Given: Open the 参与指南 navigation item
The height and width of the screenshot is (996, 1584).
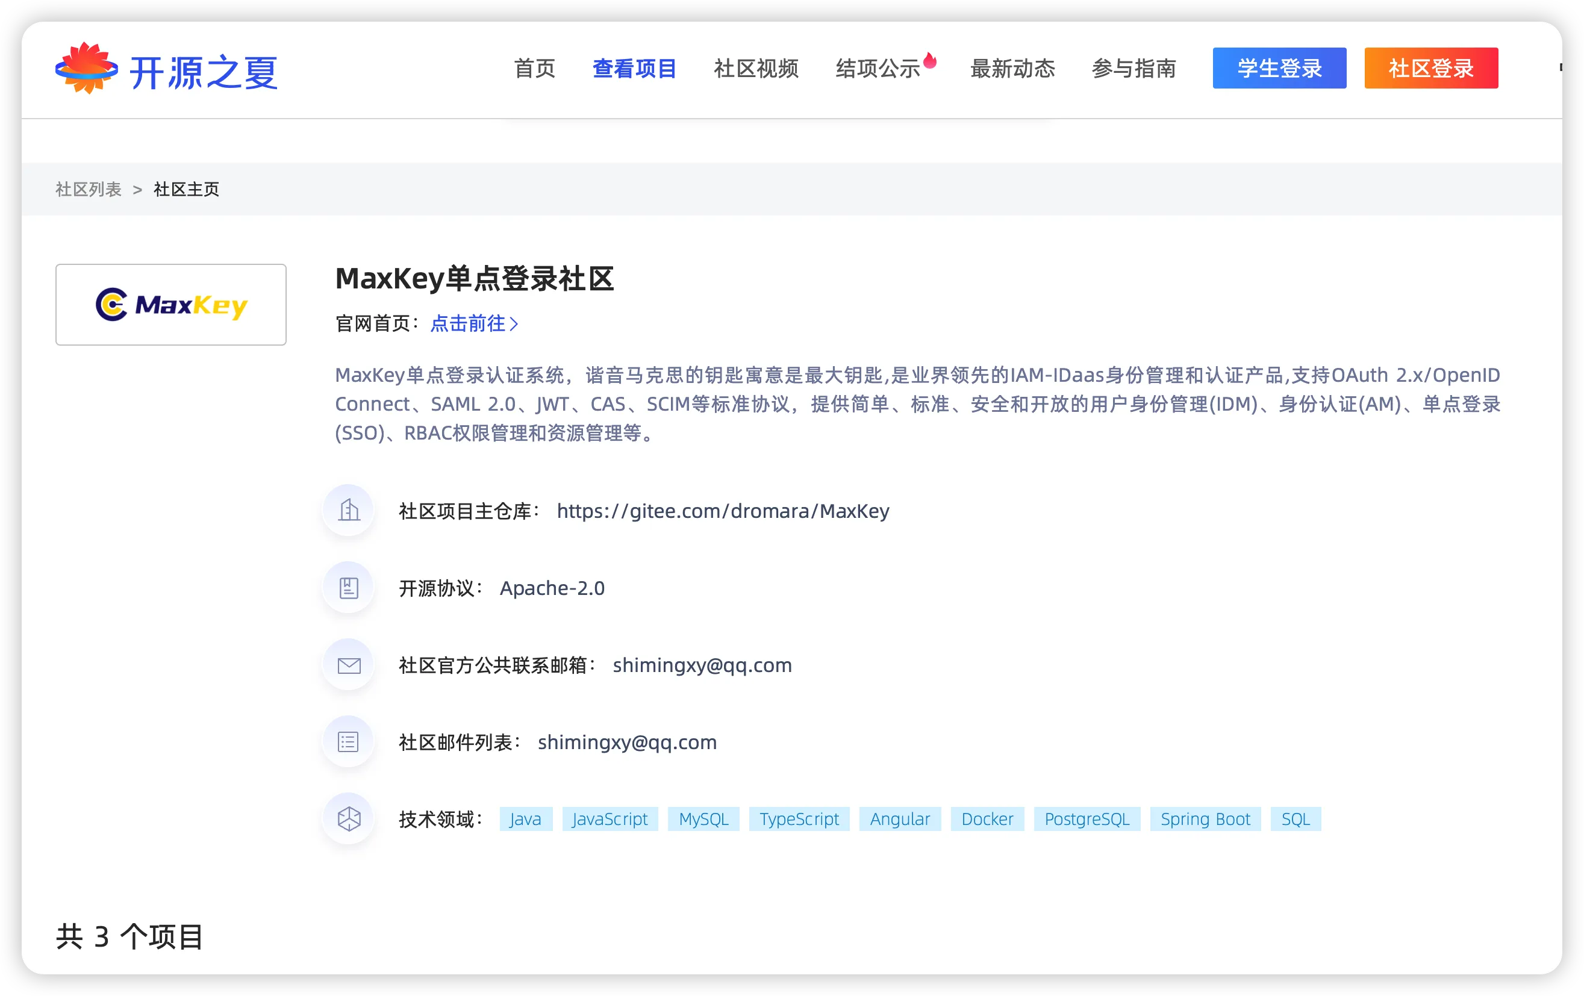Looking at the screenshot, I should click(1133, 69).
